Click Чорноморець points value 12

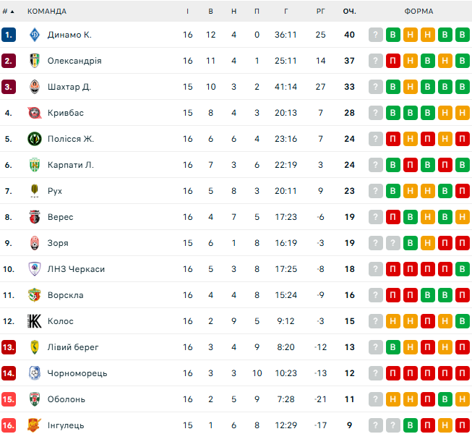[x=350, y=373]
